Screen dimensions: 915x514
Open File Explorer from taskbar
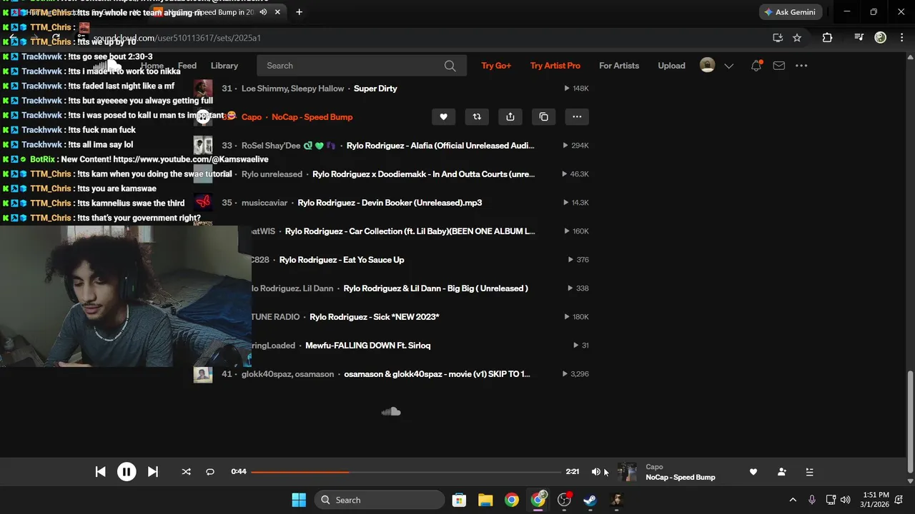[x=485, y=500]
